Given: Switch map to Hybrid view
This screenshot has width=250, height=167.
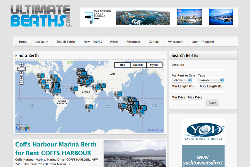Looking at the screenshot, I should (154, 65).
